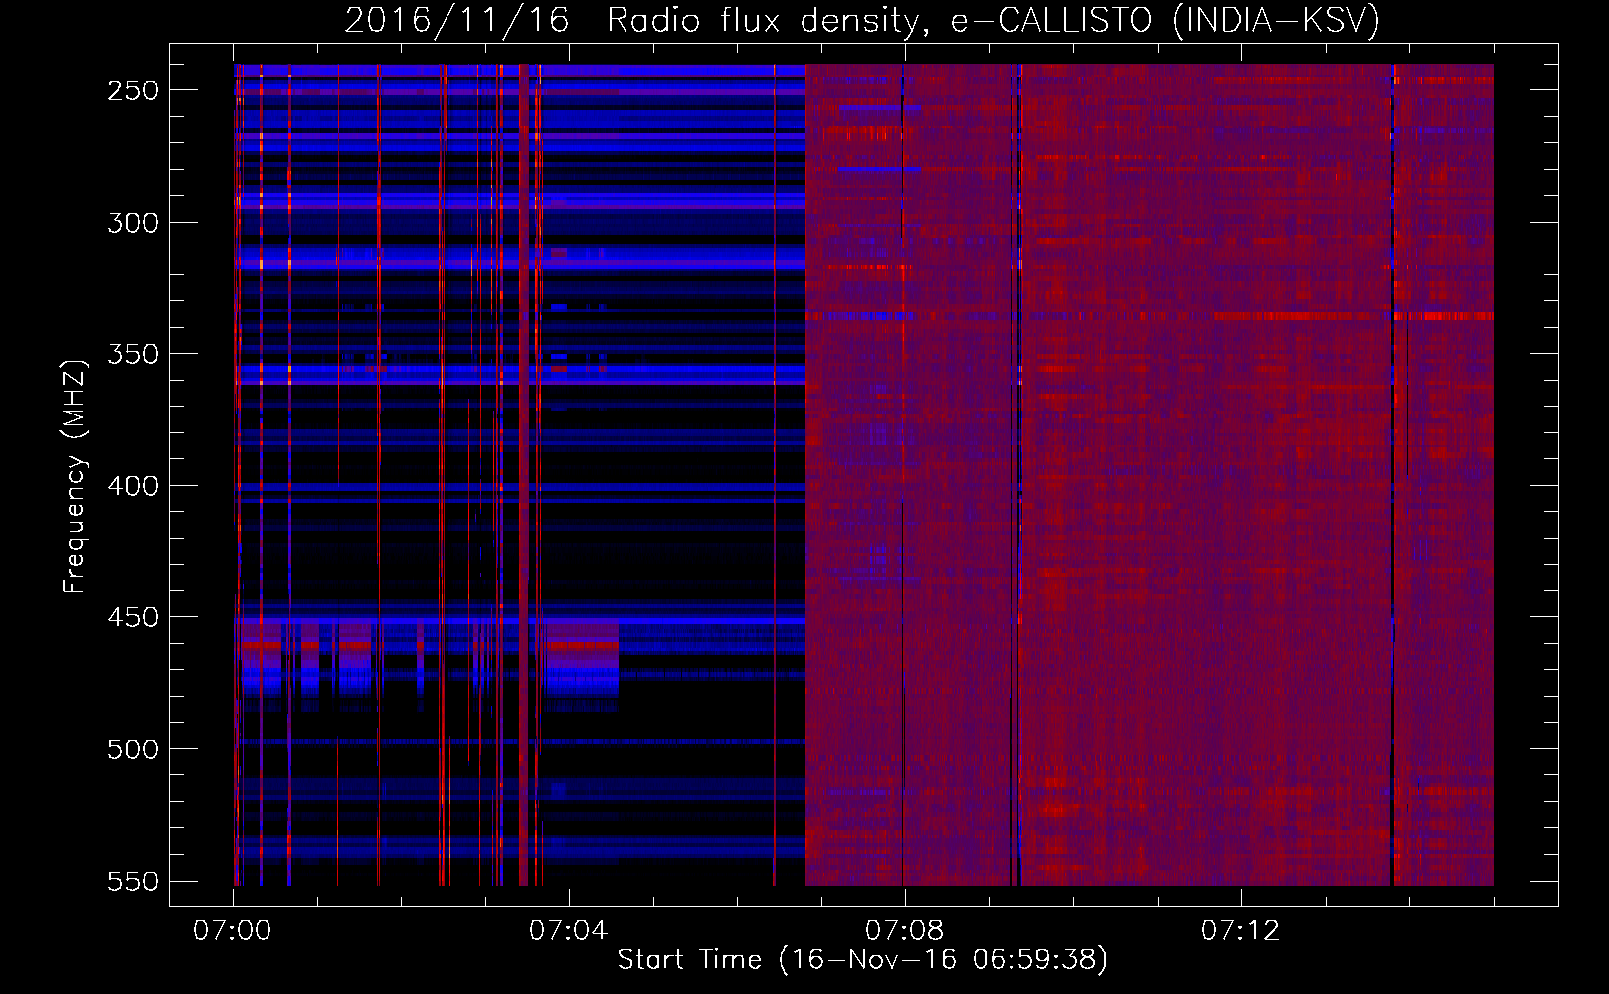This screenshot has height=994, width=1609.
Task: Click the "450" frequency tick label
Action: click(133, 617)
